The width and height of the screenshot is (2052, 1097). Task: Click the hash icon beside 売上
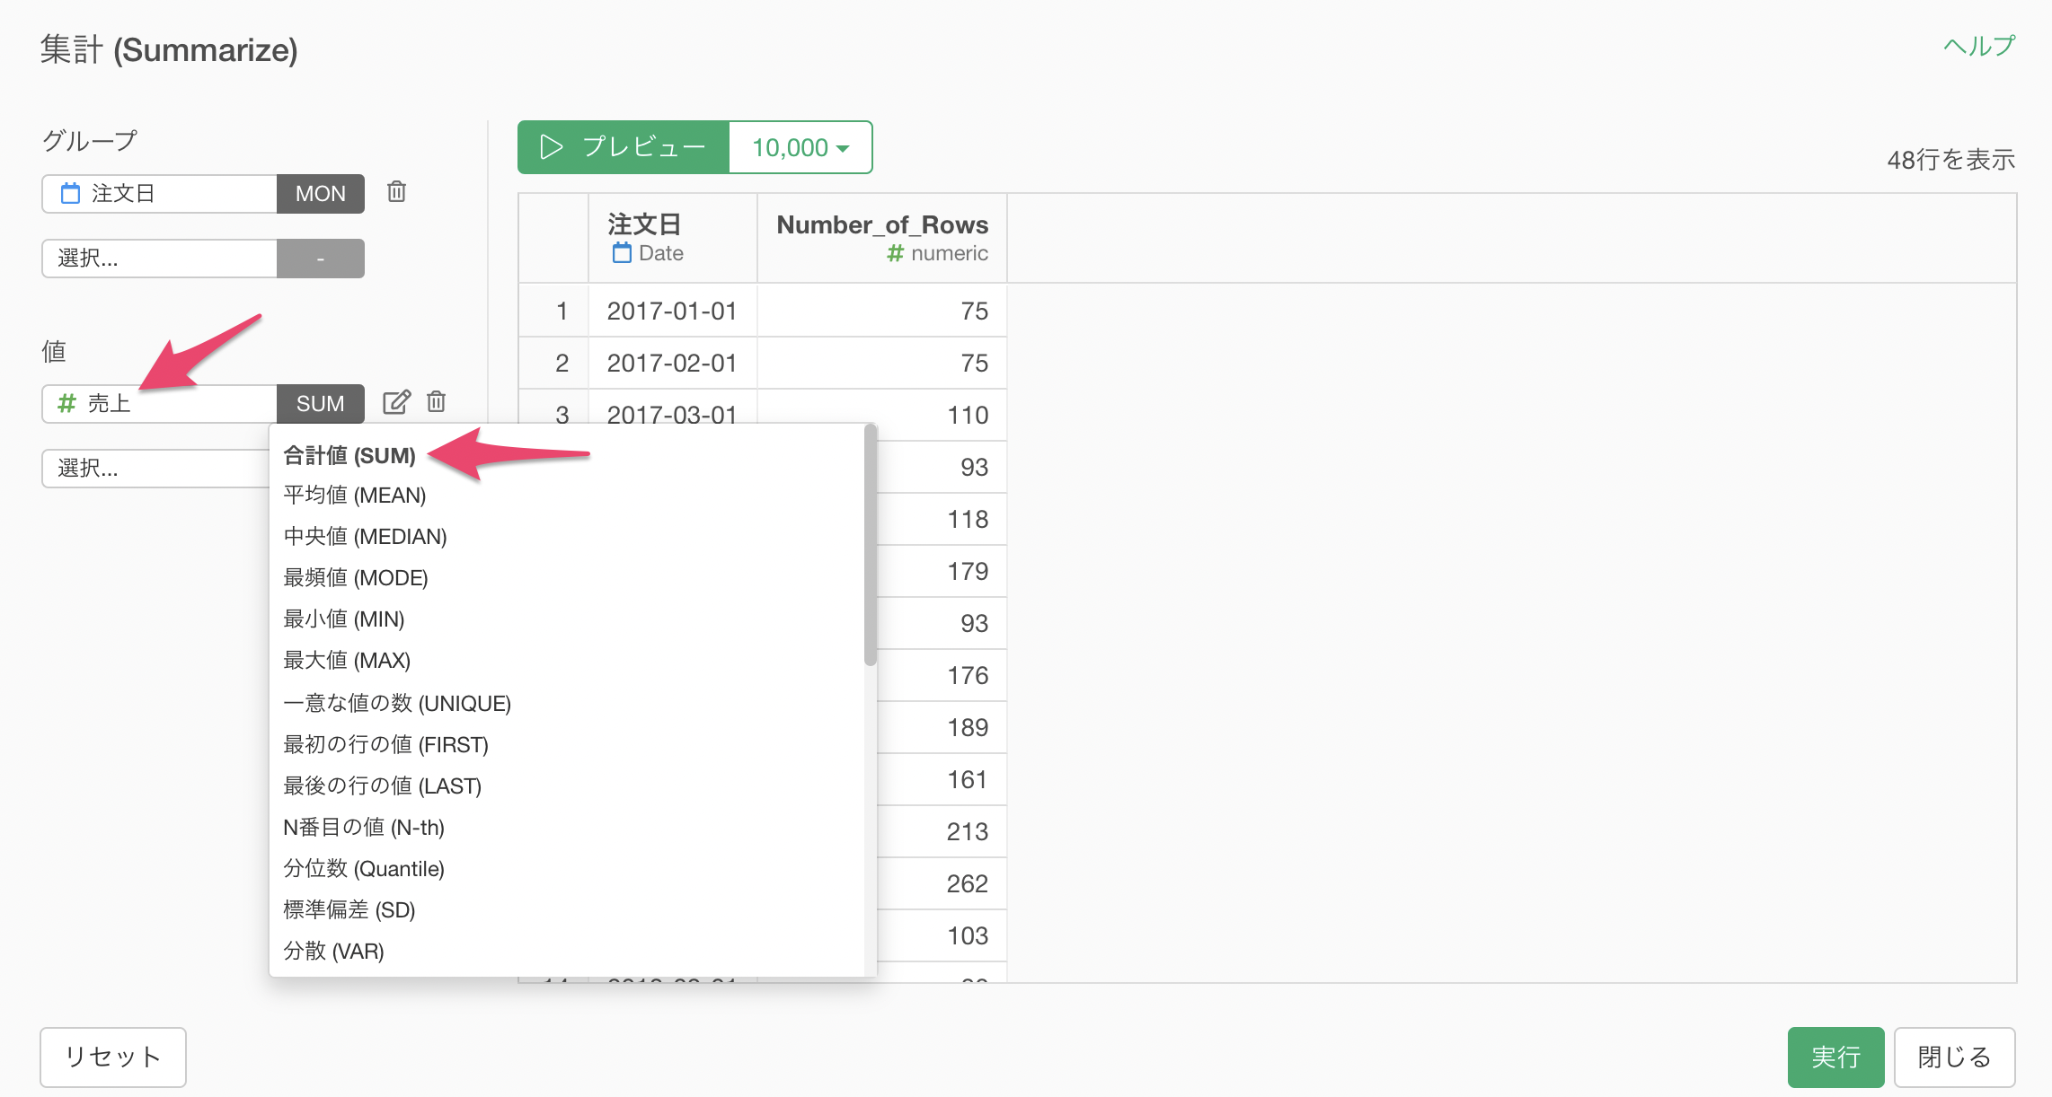click(66, 404)
